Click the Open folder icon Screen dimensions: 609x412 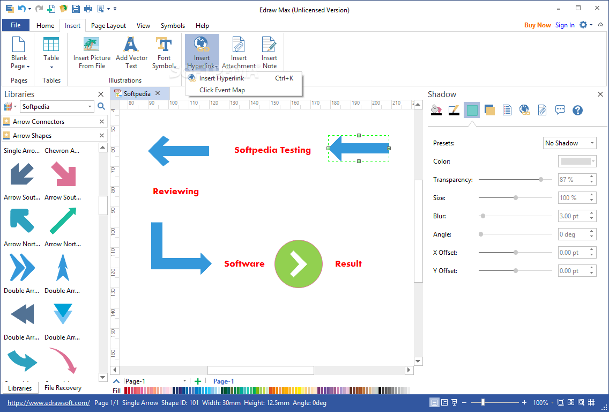(63, 9)
